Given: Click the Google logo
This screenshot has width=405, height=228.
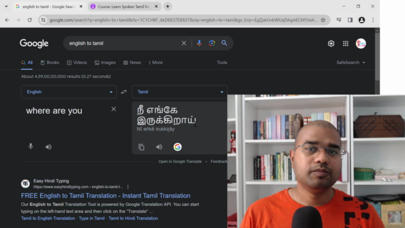Looking at the screenshot, I should (x=34, y=44).
